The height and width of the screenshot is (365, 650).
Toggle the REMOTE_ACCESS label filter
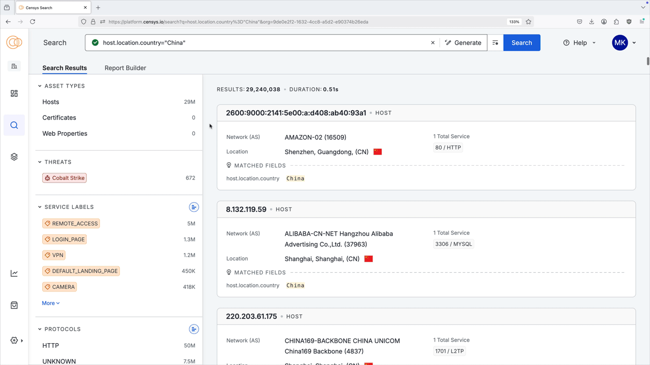(71, 224)
